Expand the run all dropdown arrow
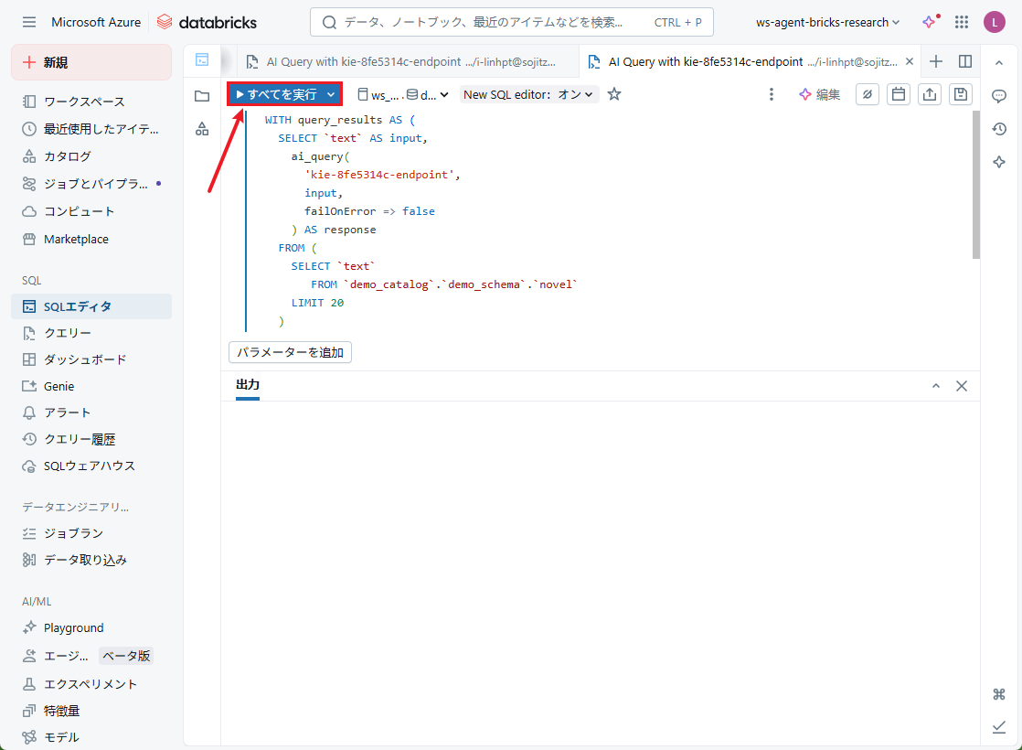This screenshot has width=1022, height=750. [x=331, y=94]
